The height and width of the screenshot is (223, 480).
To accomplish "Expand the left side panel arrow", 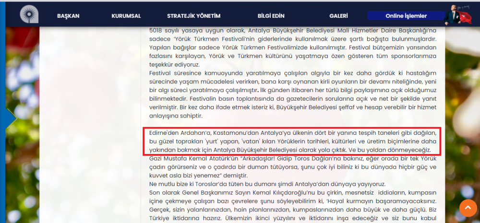I will click(x=11, y=118).
